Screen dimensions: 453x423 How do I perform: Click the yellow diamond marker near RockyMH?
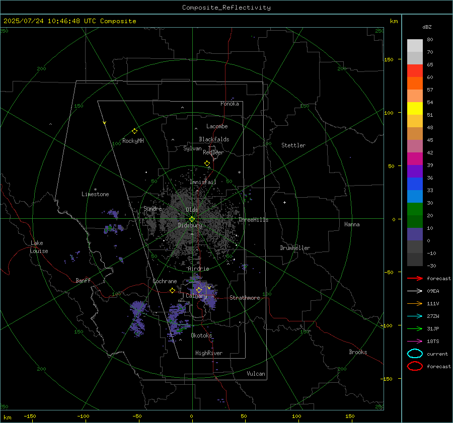click(x=134, y=131)
